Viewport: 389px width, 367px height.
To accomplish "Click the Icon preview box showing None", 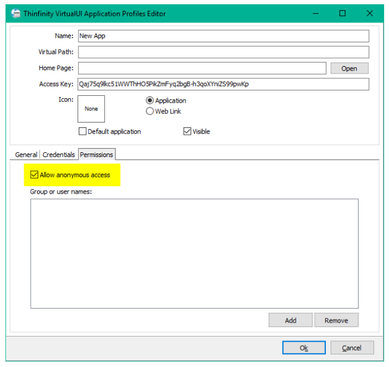I will click(91, 109).
